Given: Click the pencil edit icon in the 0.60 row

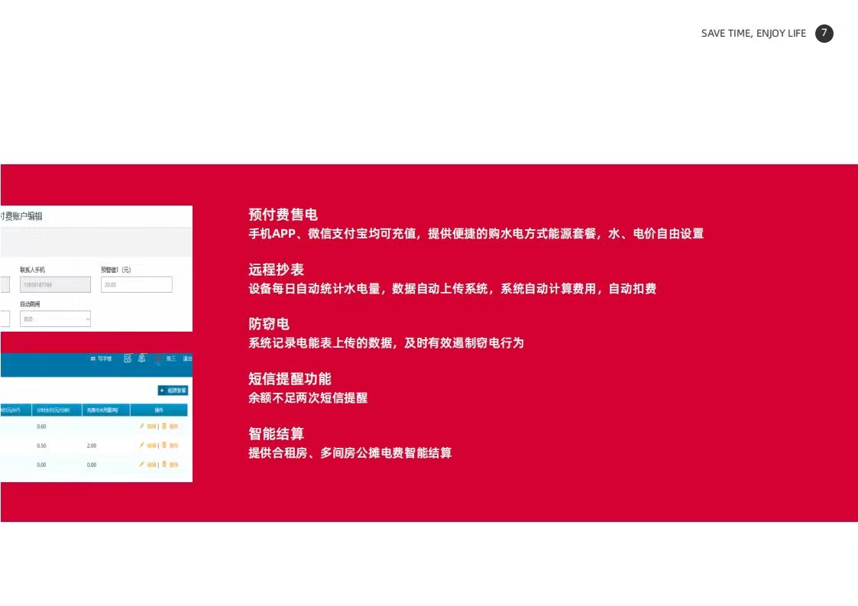Looking at the screenshot, I should [141, 426].
